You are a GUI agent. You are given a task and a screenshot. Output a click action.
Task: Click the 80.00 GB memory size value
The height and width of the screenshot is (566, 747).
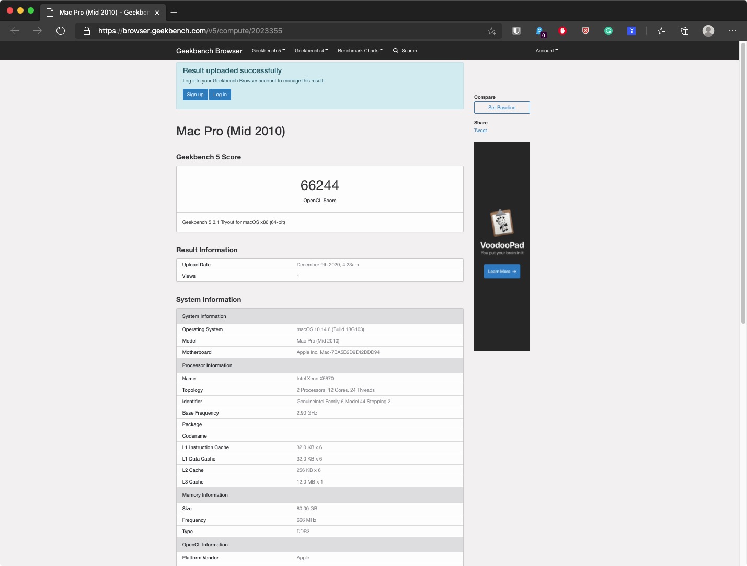click(307, 509)
